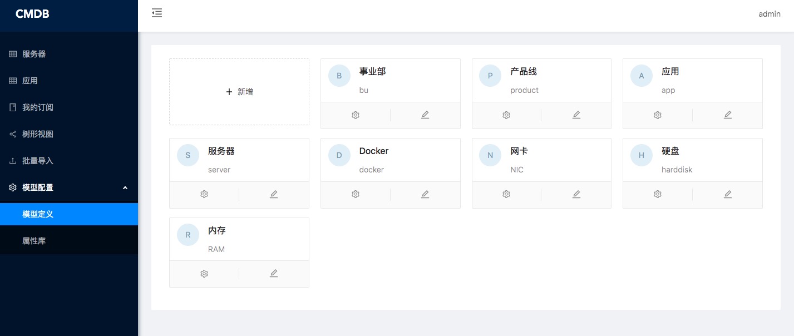Open gear settings on the 硬盘 card
The image size is (794, 336).
click(658, 195)
